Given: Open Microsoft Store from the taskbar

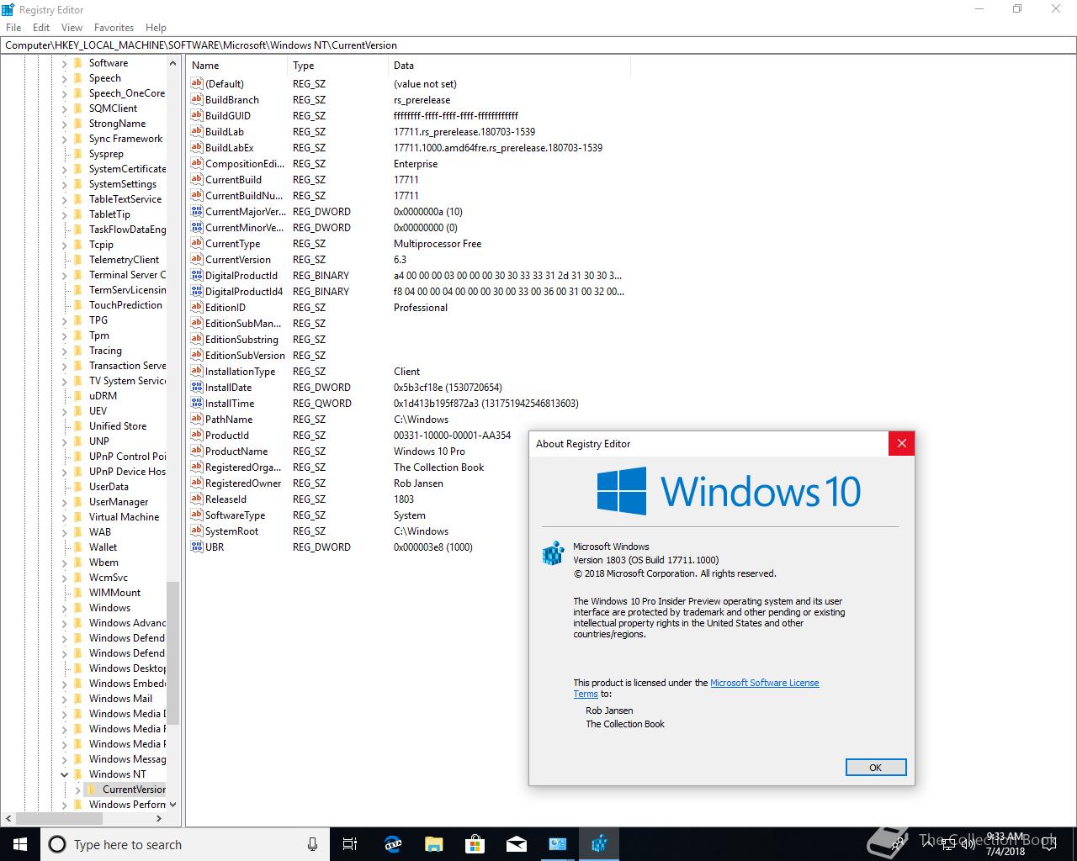Looking at the screenshot, I should pyautogui.click(x=475, y=844).
